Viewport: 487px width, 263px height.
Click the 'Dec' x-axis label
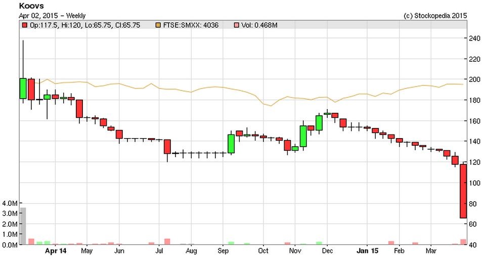(327, 251)
